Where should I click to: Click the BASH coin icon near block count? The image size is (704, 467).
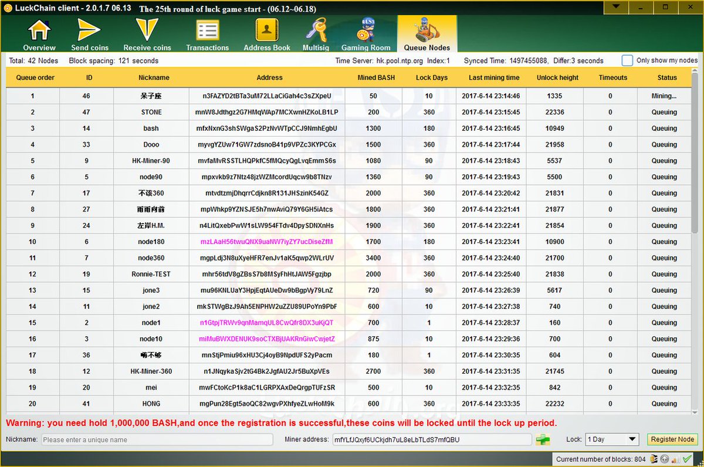click(x=654, y=459)
